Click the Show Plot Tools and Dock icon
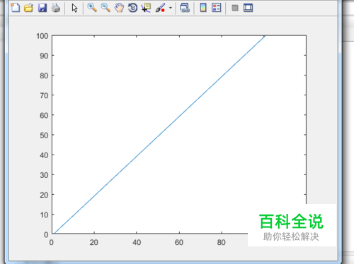 click(248, 8)
